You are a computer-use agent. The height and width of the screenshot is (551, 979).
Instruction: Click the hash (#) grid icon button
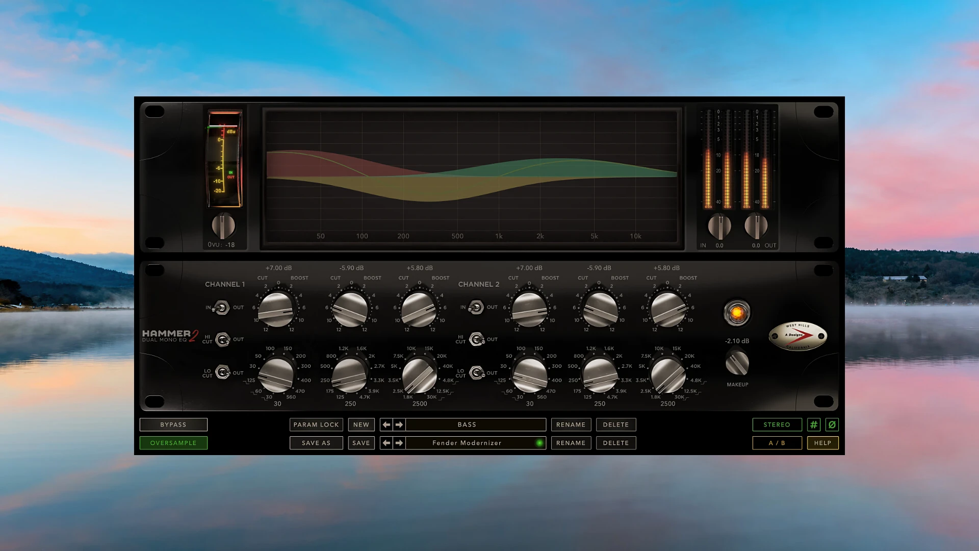[814, 424]
